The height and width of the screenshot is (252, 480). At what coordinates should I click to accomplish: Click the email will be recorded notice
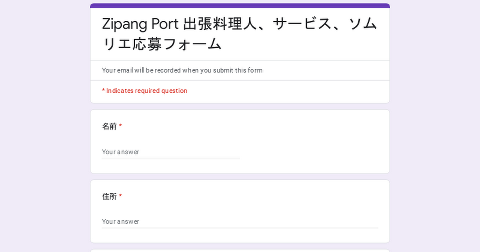pyautogui.click(x=182, y=70)
